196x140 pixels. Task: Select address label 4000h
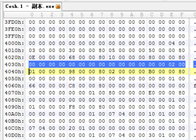pyautogui.click(x=14, y=43)
